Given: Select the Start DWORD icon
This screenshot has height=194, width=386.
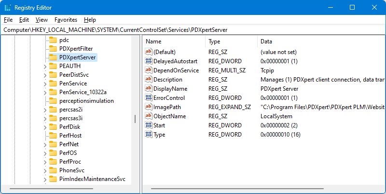Looking at the screenshot, I should click(149, 125).
